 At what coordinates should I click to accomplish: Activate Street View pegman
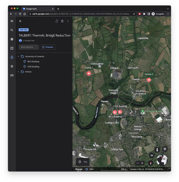point(157,150)
